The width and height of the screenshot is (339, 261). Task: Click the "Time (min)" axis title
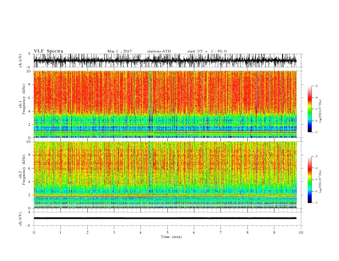click(171, 237)
